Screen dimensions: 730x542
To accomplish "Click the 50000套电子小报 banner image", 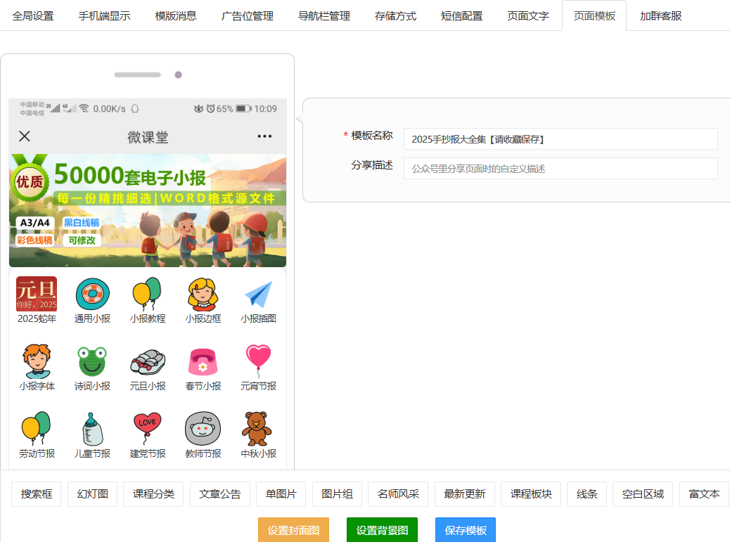I will click(148, 210).
